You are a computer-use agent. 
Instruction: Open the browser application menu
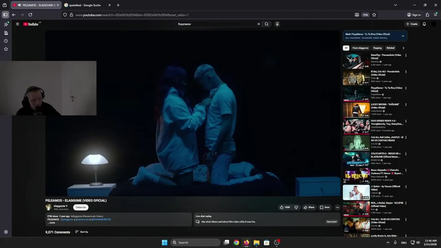tap(435, 15)
